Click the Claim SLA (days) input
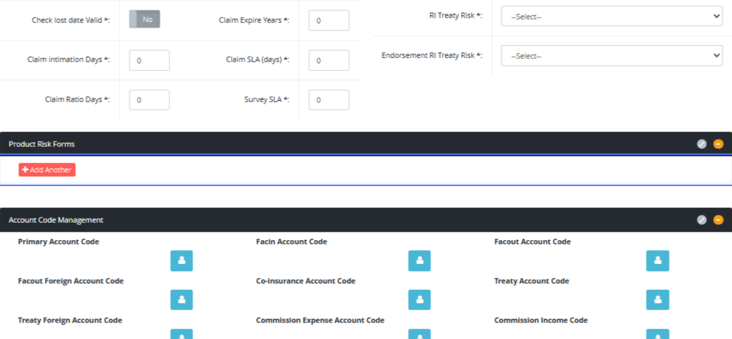732x339 pixels. coord(329,60)
